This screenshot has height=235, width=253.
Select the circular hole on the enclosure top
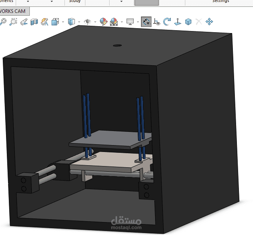click(x=117, y=46)
